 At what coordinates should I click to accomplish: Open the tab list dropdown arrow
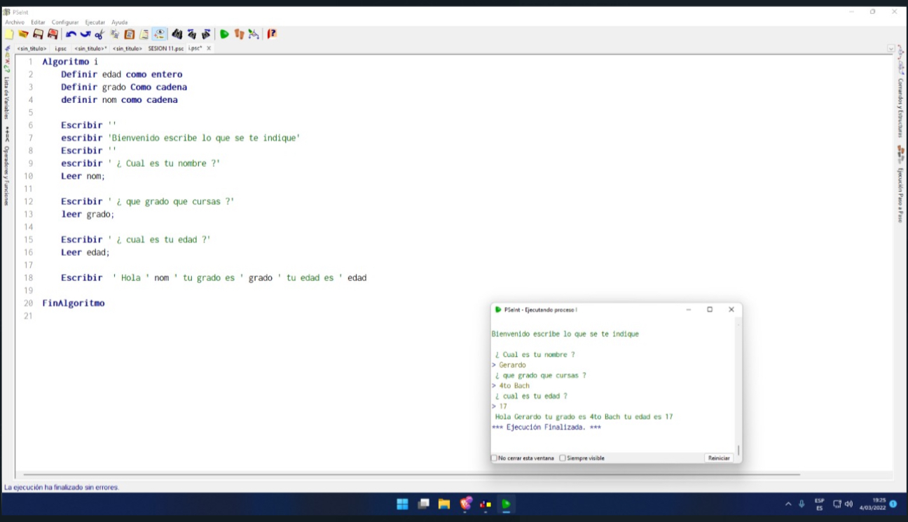point(891,49)
